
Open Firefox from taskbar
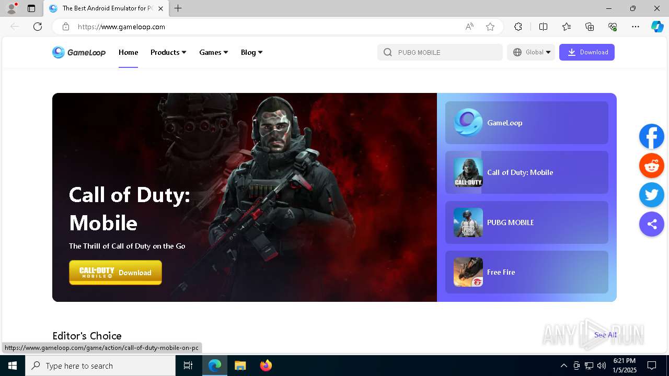click(x=266, y=366)
